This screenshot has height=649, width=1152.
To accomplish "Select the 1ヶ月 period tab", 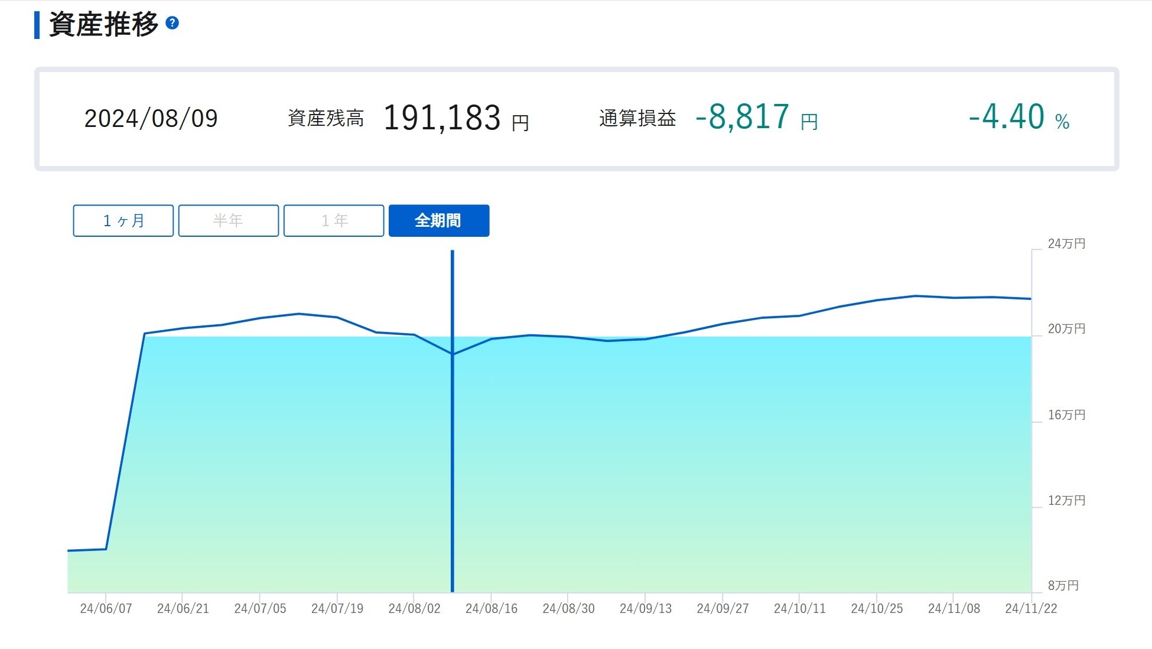I will tap(123, 221).
